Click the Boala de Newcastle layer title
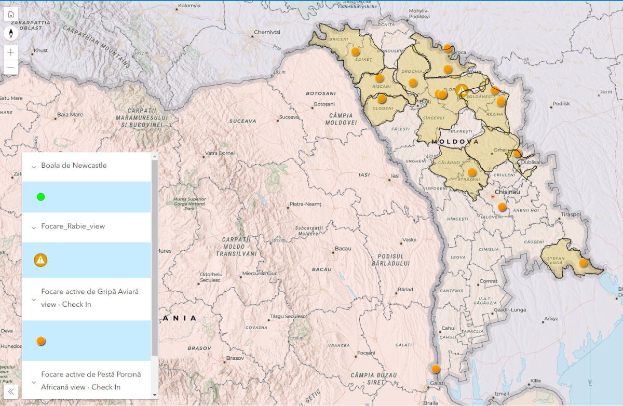 click(74, 166)
